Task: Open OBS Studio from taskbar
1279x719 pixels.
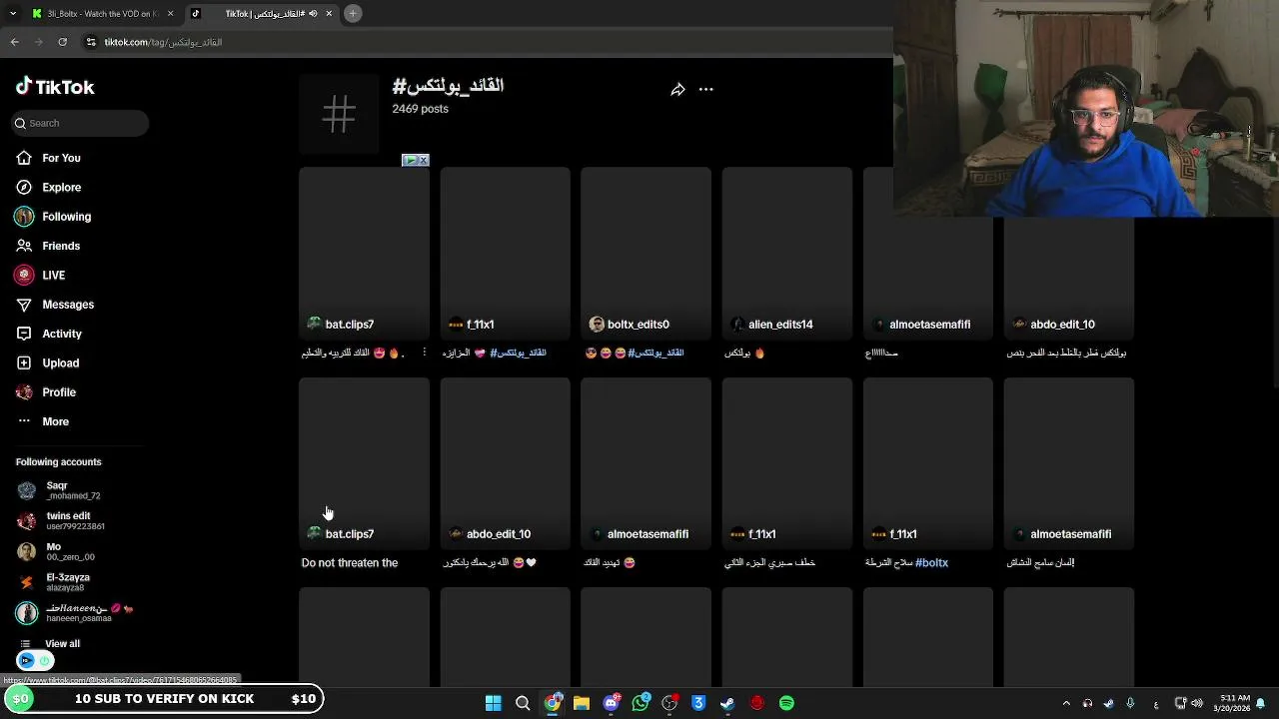Action: (x=669, y=703)
